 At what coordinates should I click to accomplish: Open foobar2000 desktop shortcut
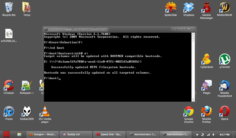pyautogui.click(x=27, y=113)
